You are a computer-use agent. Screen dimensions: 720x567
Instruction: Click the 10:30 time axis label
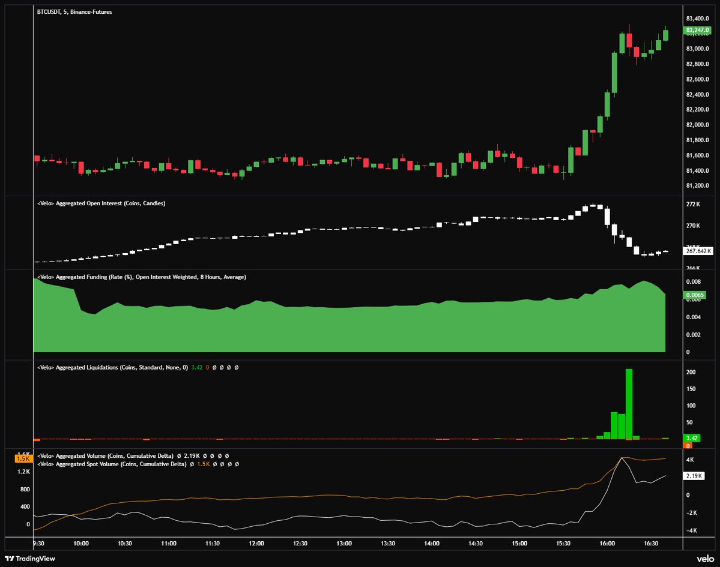point(125,544)
